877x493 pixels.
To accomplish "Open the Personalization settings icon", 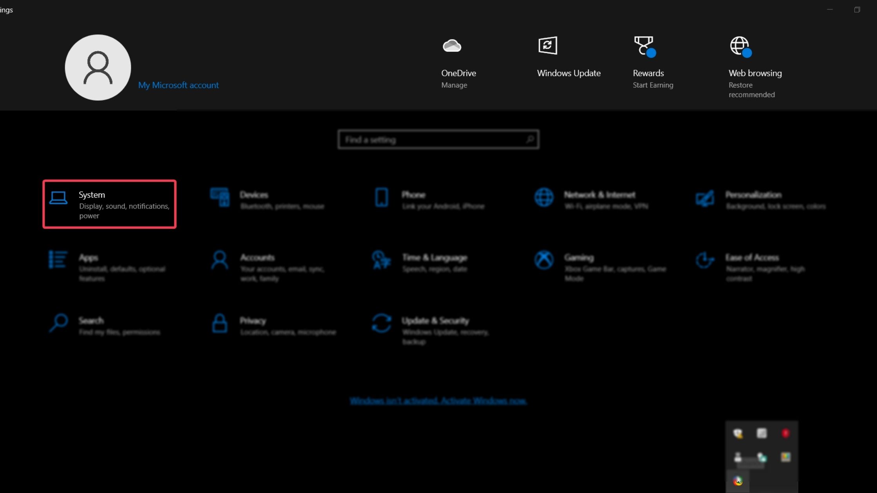I will [705, 198].
